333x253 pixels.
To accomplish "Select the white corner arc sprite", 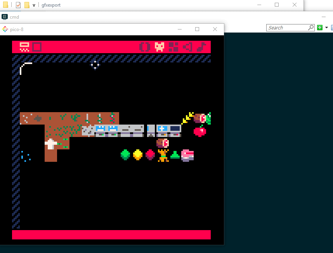I will (26, 69).
